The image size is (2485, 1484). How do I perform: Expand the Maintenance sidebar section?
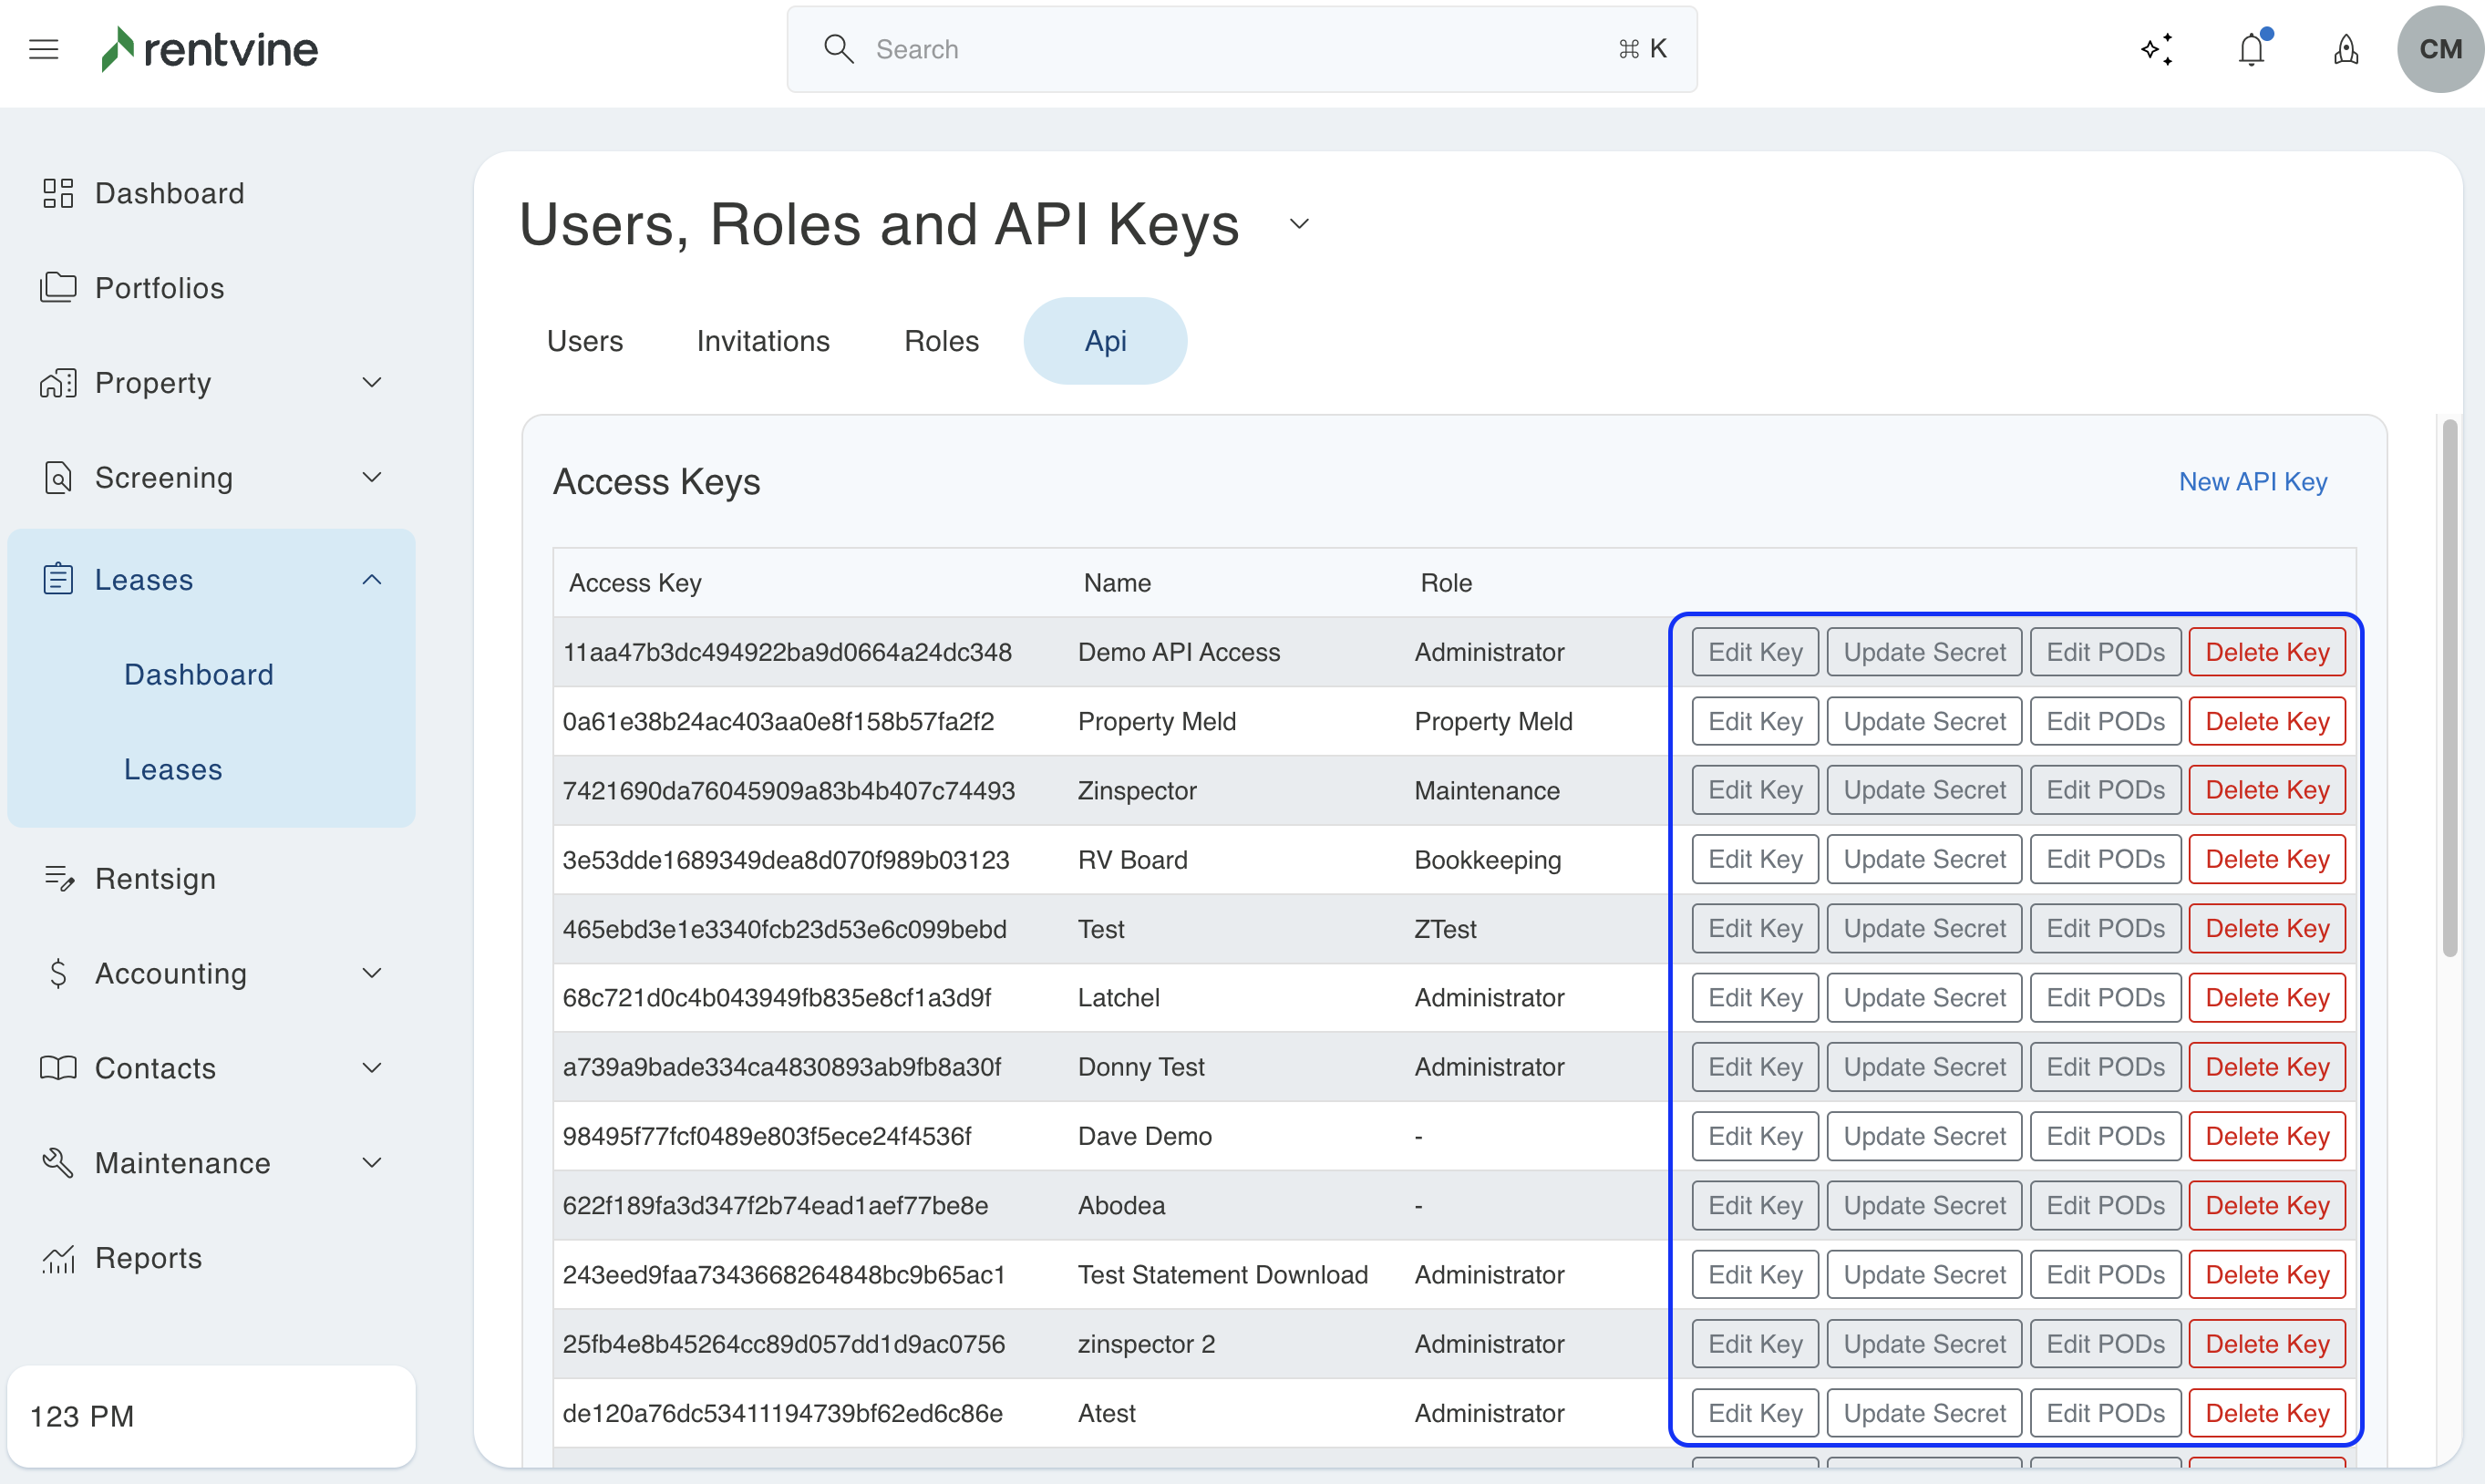click(x=371, y=1163)
